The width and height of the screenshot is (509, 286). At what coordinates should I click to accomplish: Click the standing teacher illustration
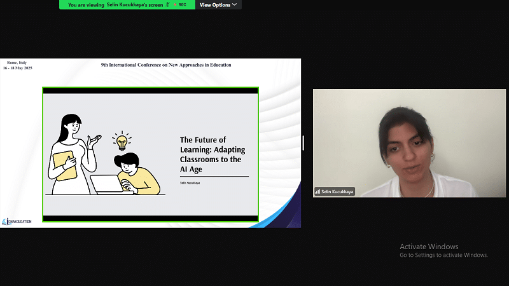click(x=70, y=153)
